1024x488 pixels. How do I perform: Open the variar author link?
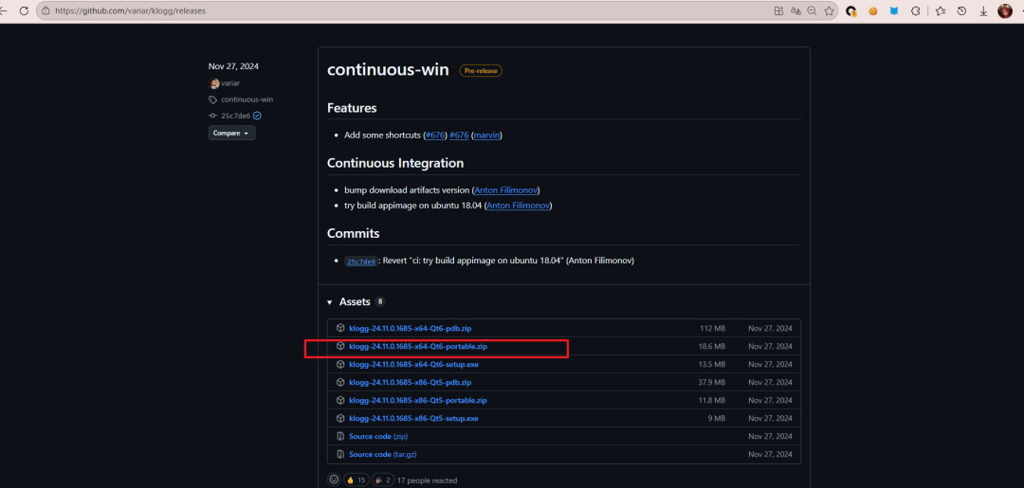click(x=230, y=83)
